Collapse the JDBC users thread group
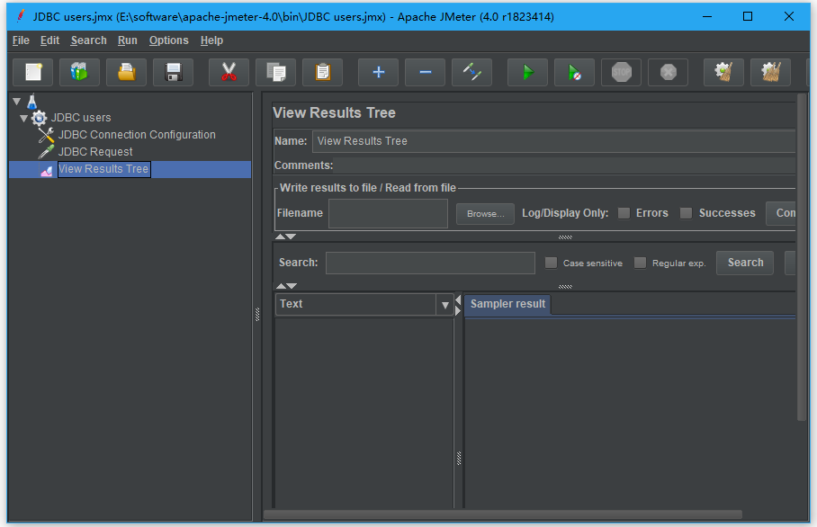Screen dimensions: 817x527 pyautogui.click(x=24, y=118)
